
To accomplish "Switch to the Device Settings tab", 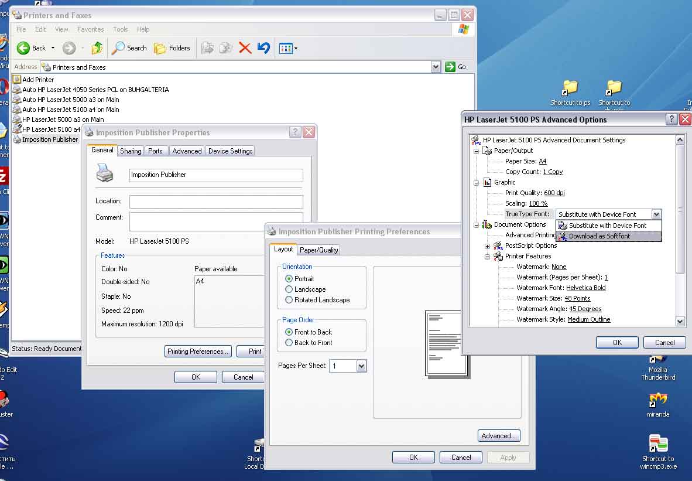I will 230,151.
